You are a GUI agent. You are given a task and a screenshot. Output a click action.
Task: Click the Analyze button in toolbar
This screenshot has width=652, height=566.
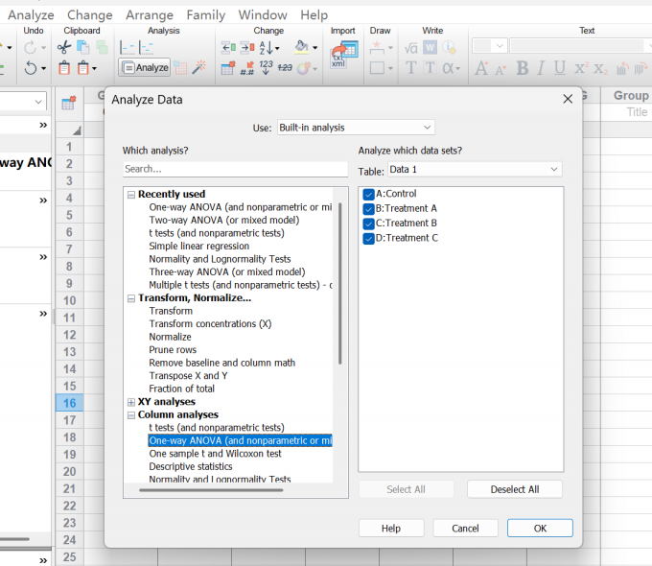click(145, 67)
